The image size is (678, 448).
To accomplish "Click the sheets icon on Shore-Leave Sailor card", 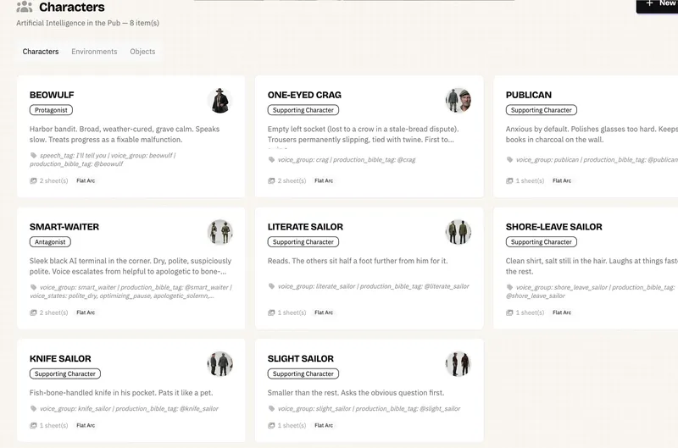I will click(510, 312).
